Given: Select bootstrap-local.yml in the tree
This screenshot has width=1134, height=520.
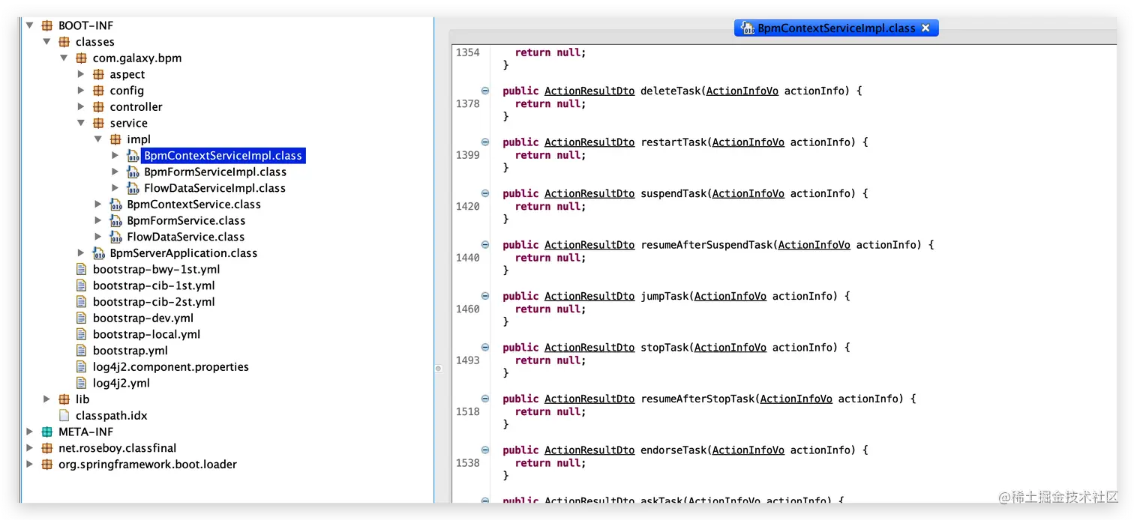Looking at the screenshot, I should click(x=146, y=334).
